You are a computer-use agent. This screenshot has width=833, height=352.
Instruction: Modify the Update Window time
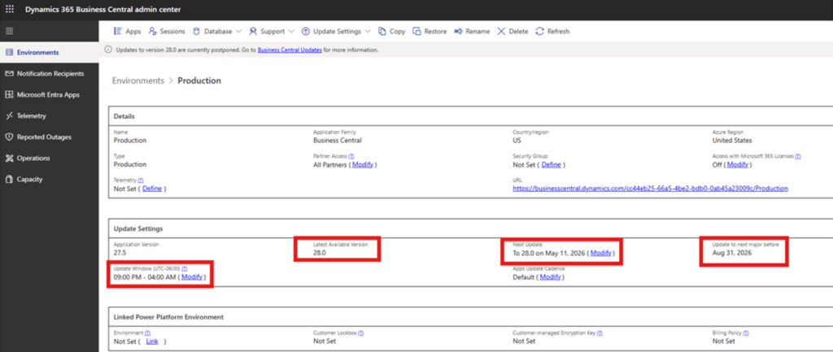point(192,277)
